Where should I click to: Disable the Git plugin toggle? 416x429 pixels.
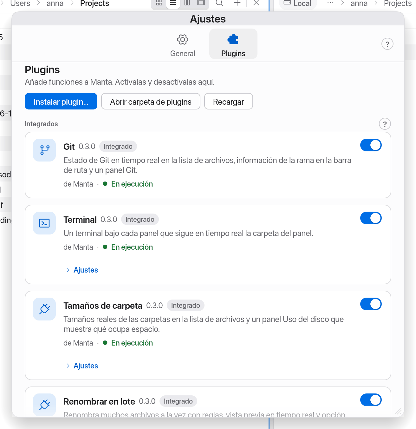tap(371, 145)
